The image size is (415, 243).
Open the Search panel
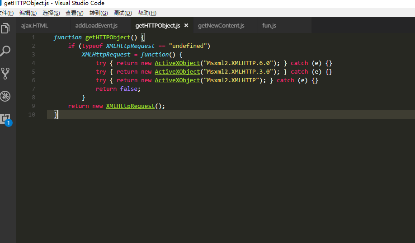click(x=5, y=51)
